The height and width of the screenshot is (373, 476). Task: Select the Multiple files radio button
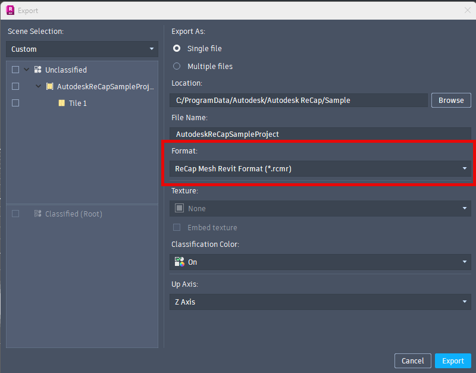pyautogui.click(x=177, y=66)
